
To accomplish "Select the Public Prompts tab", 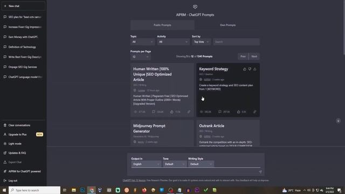I will coord(162,25).
